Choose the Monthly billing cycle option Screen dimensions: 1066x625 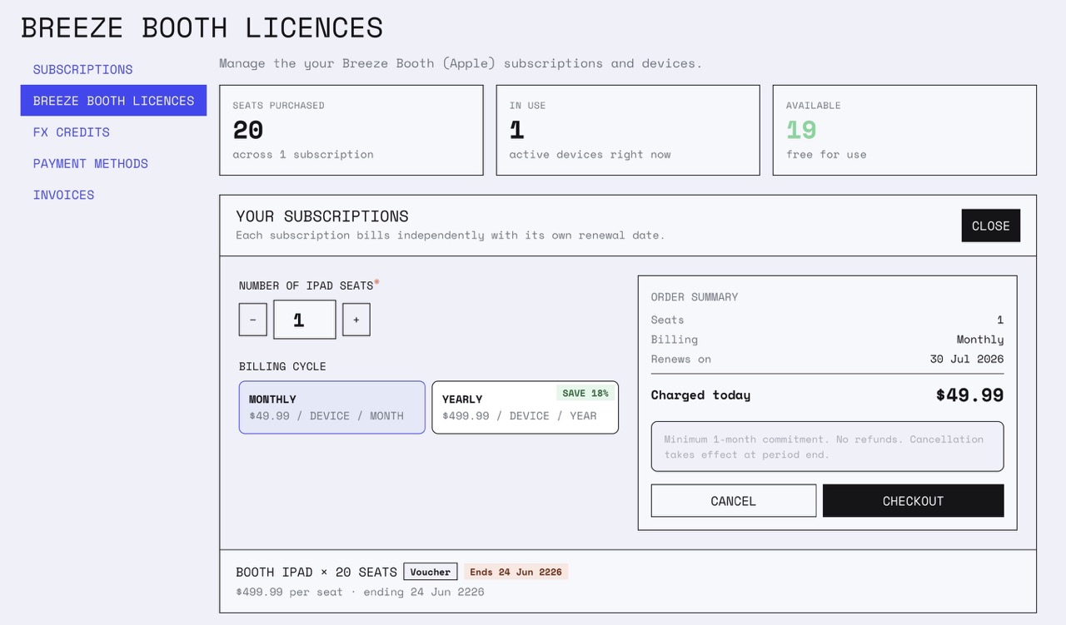[x=331, y=408]
